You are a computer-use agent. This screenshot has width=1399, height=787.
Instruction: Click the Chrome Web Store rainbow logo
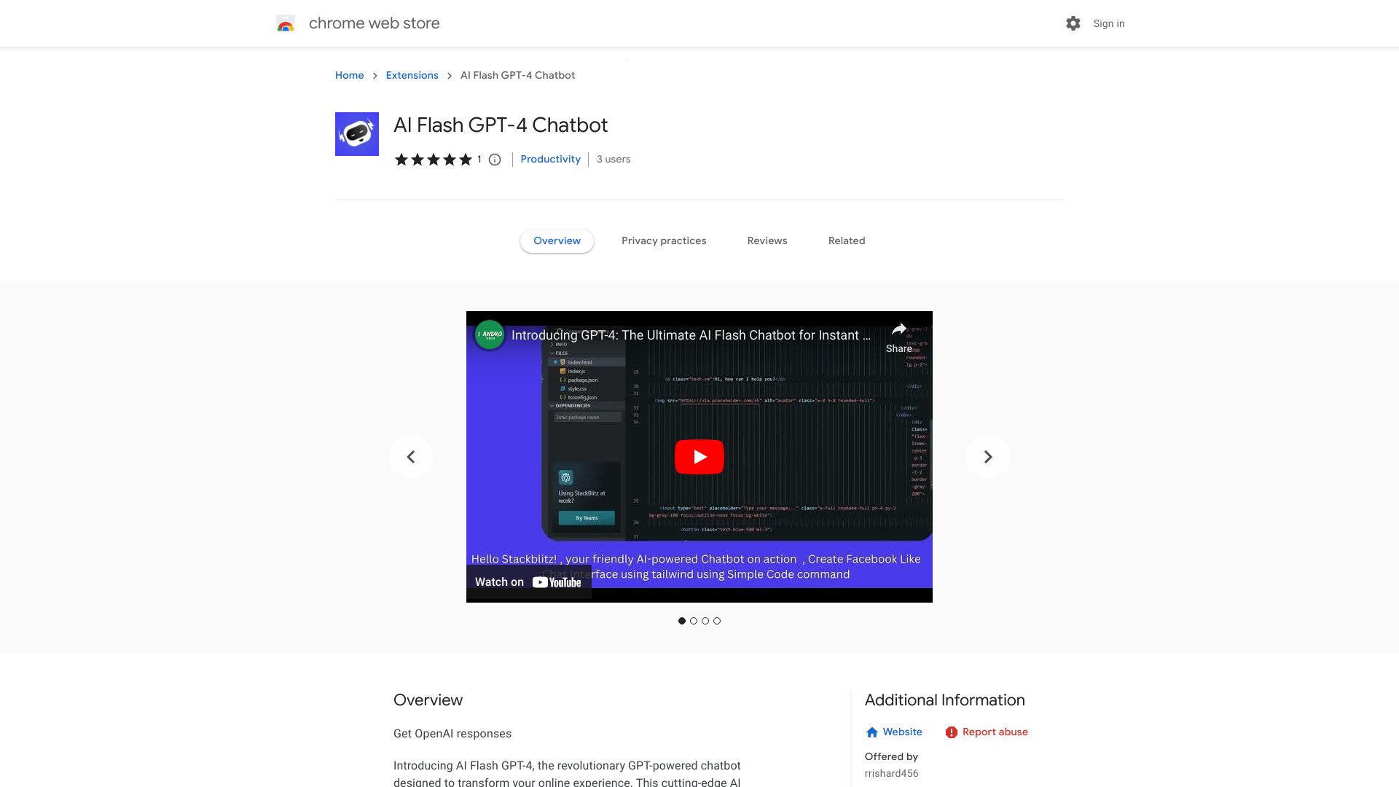tap(285, 23)
